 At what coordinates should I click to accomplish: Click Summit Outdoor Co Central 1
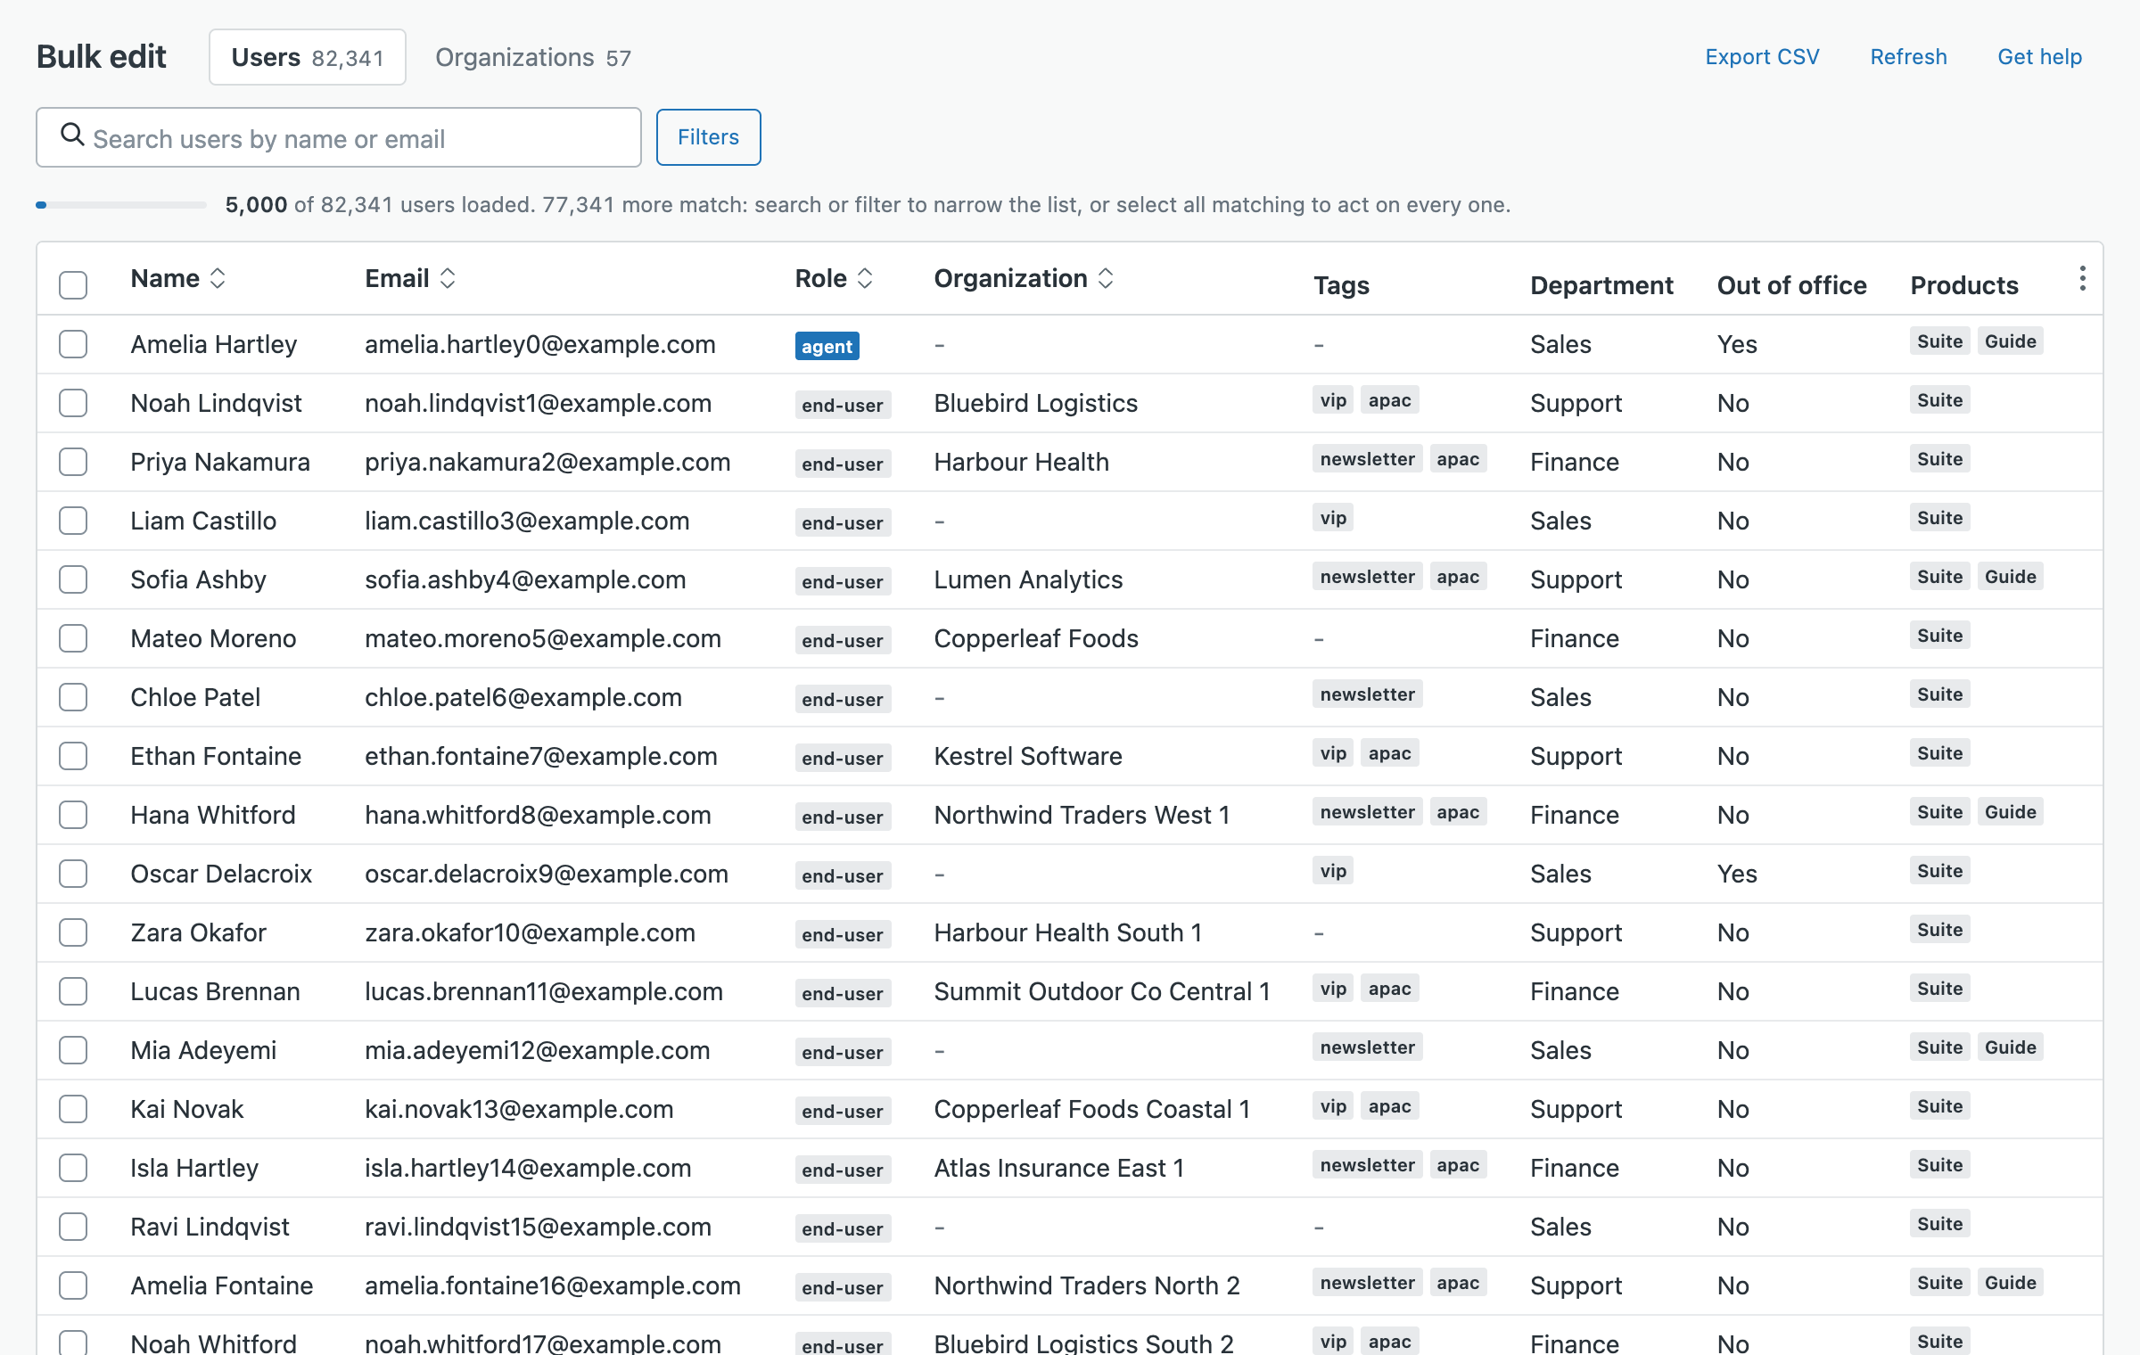(x=1102, y=991)
